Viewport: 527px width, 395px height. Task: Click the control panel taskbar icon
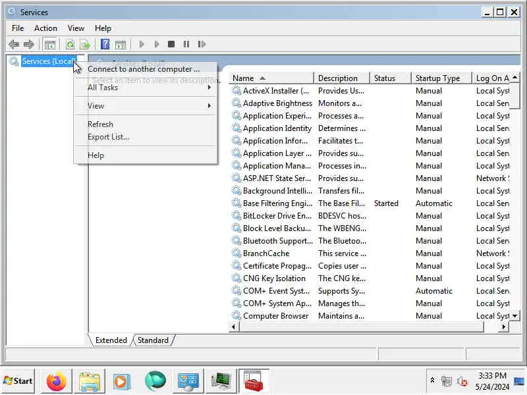click(188, 381)
